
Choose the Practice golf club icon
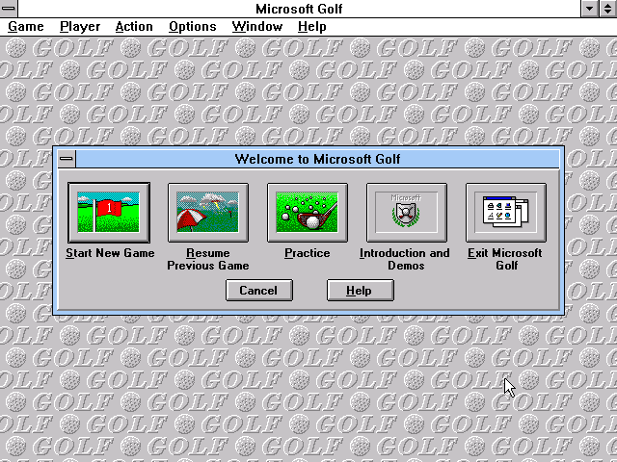(x=307, y=212)
